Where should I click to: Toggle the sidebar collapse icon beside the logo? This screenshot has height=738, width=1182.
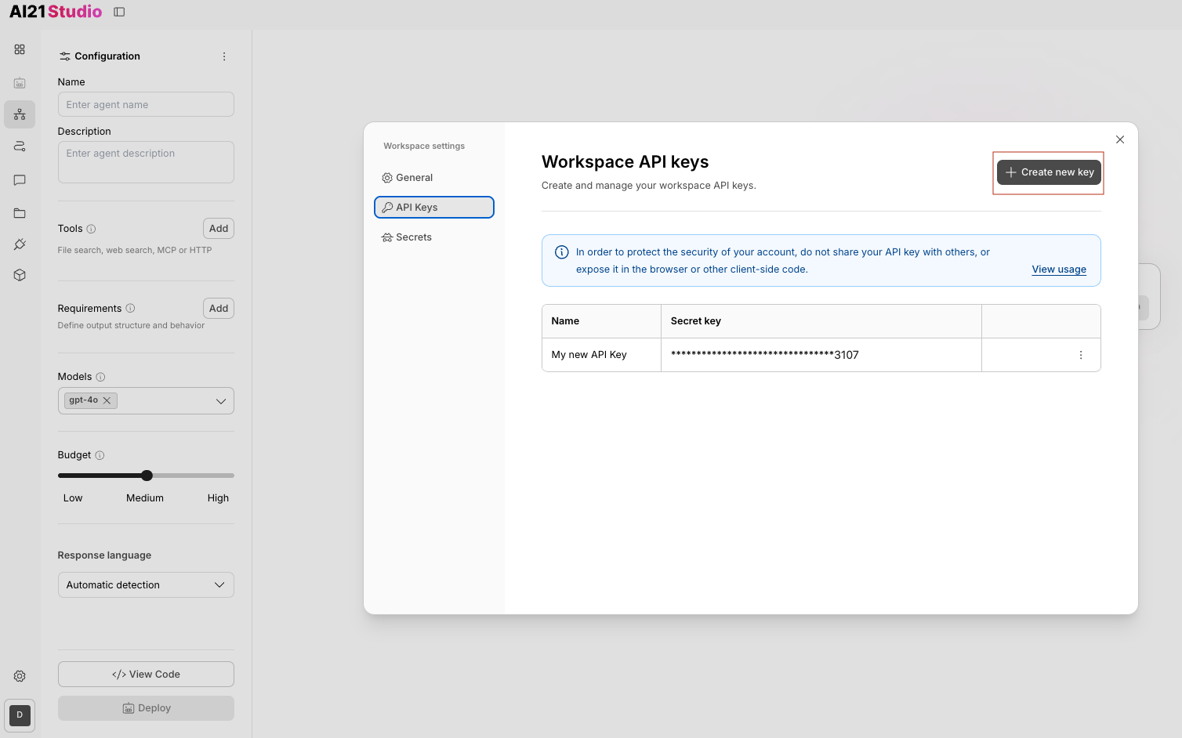[119, 12]
